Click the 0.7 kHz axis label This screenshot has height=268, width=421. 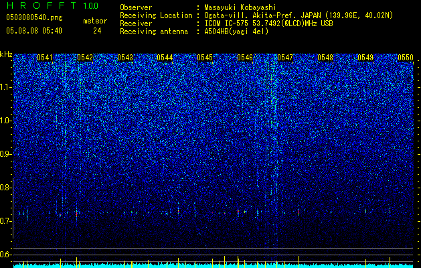pos(6,221)
